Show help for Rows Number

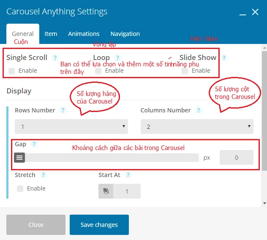(63, 110)
